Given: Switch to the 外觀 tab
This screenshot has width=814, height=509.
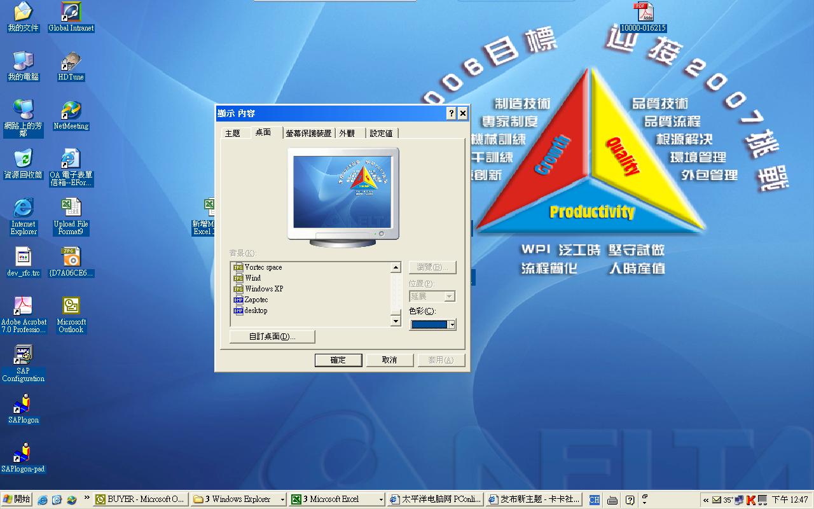Looking at the screenshot, I should coord(347,133).
